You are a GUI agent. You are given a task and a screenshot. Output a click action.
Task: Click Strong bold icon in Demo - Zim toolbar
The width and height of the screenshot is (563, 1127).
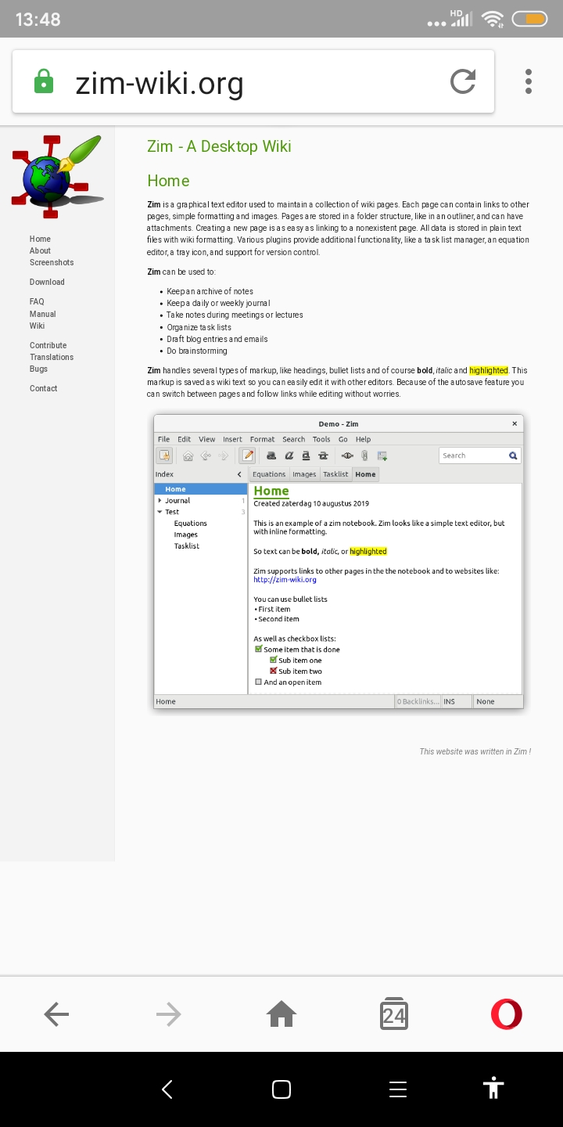[x=271, y=455]
